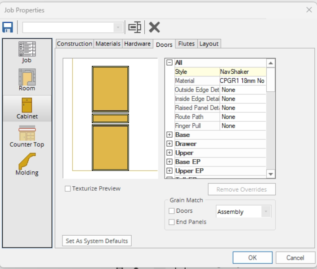This screenshot has height=269, width=317.
Task: Open the Room section in sidebar
Action: [x=27, y=80]
